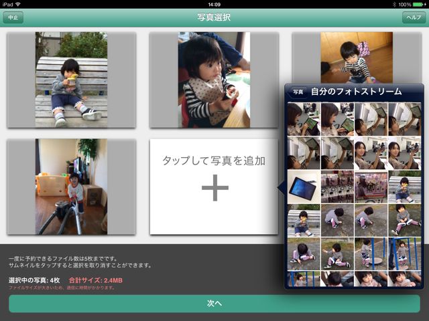Select bottom-row first thumbnail with blue bars
Viewport: 429px width, 321px height.
pos(304,279)
